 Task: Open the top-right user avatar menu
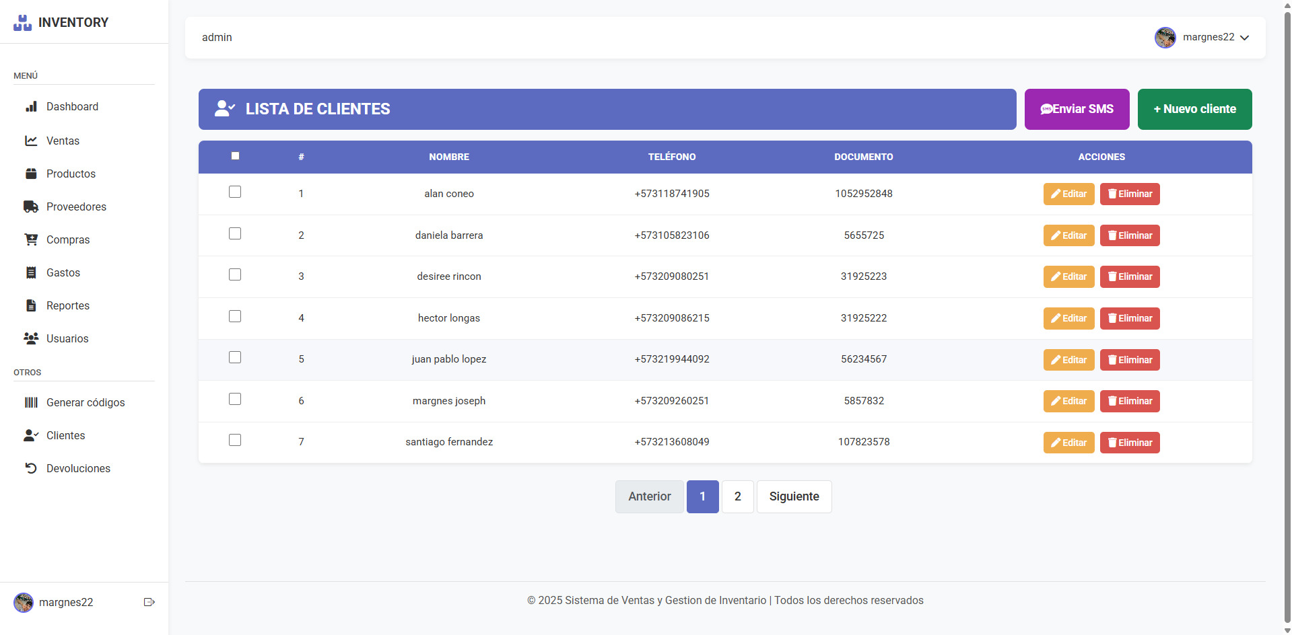[1165, 38]
